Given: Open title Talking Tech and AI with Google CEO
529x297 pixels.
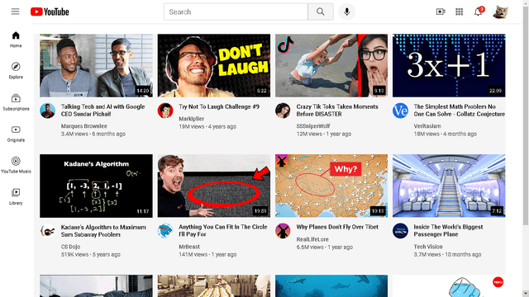Looking at the screenshot, I should click(x=102, y=110).
